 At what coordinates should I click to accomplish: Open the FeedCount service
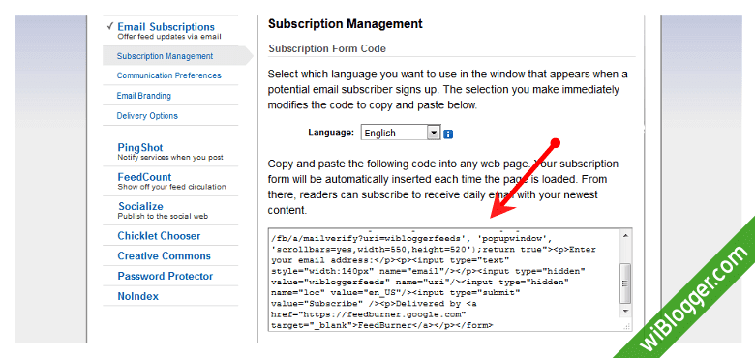tap(144, 177)
